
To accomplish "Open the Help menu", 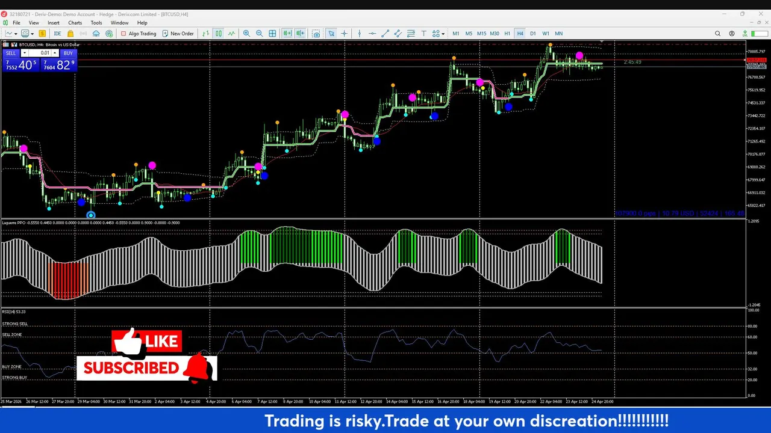I will (x=142, y=23).
